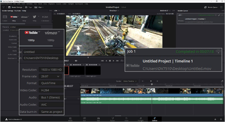The image size is (225, 122).
Task: Switch to the Color page
Action: click(x=127, y=119)
